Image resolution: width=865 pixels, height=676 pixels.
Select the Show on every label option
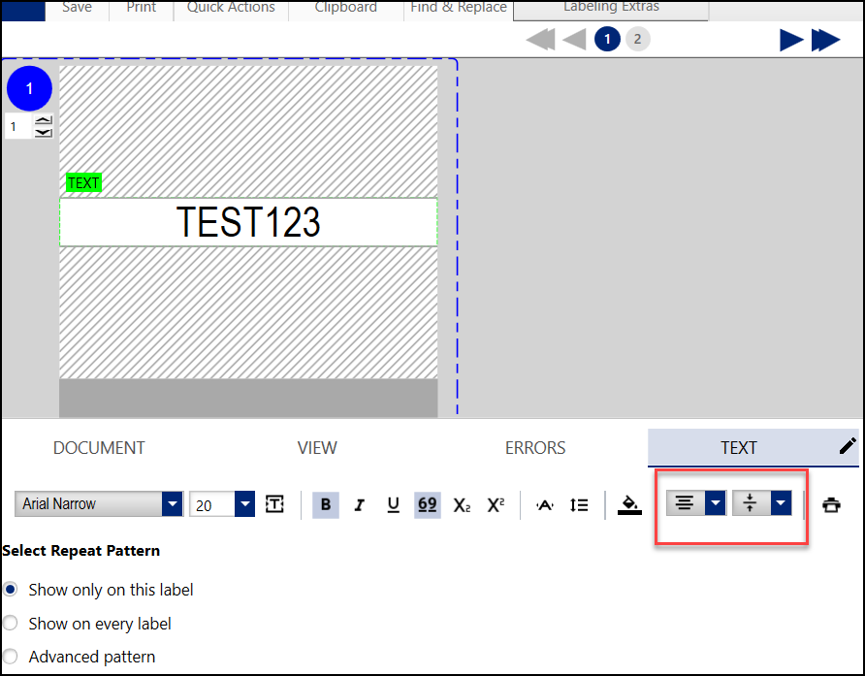(10, 623)
